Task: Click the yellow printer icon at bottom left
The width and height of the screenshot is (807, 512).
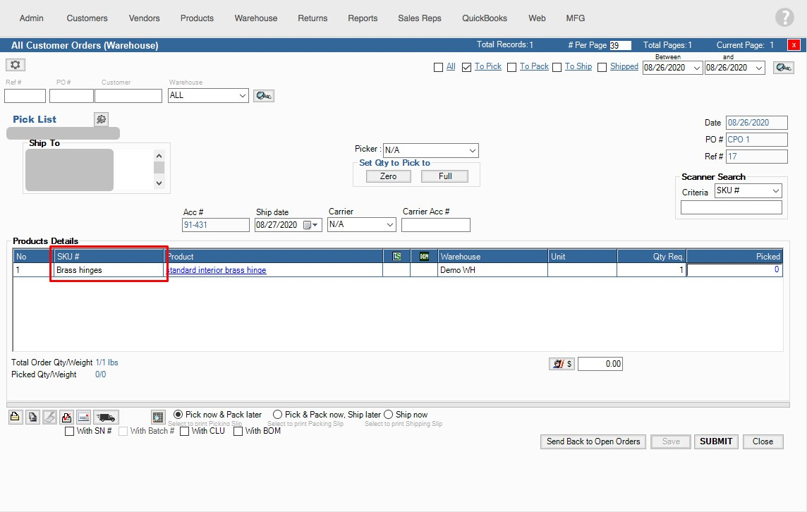Action: click(16, 417)
